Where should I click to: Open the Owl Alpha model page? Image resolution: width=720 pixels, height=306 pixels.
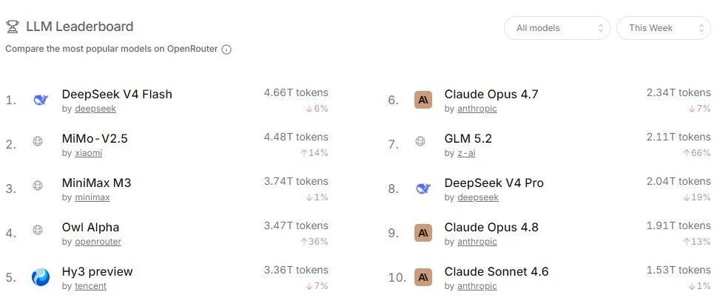click(90, 228)
